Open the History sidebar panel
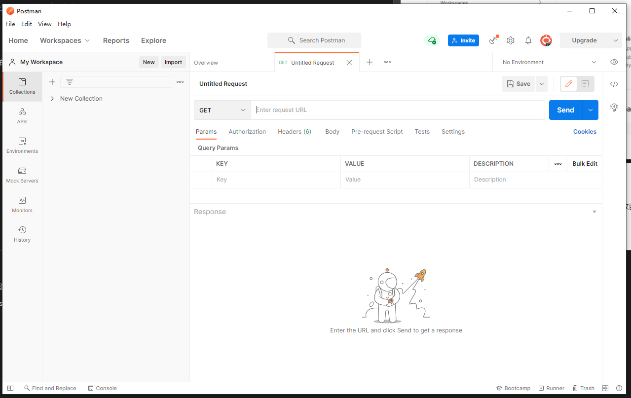Image resolution: width=631 pixels, height=398 pixels. (22, 234)
